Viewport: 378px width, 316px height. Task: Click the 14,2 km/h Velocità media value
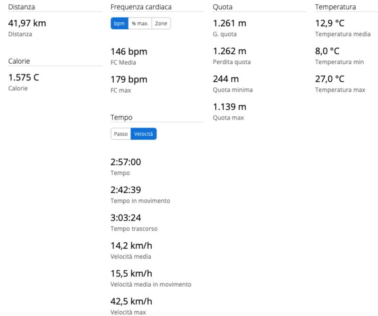[x=131, y=246]
